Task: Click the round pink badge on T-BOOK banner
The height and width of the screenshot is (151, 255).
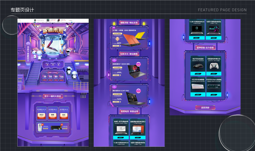Action: click(138, 64)
